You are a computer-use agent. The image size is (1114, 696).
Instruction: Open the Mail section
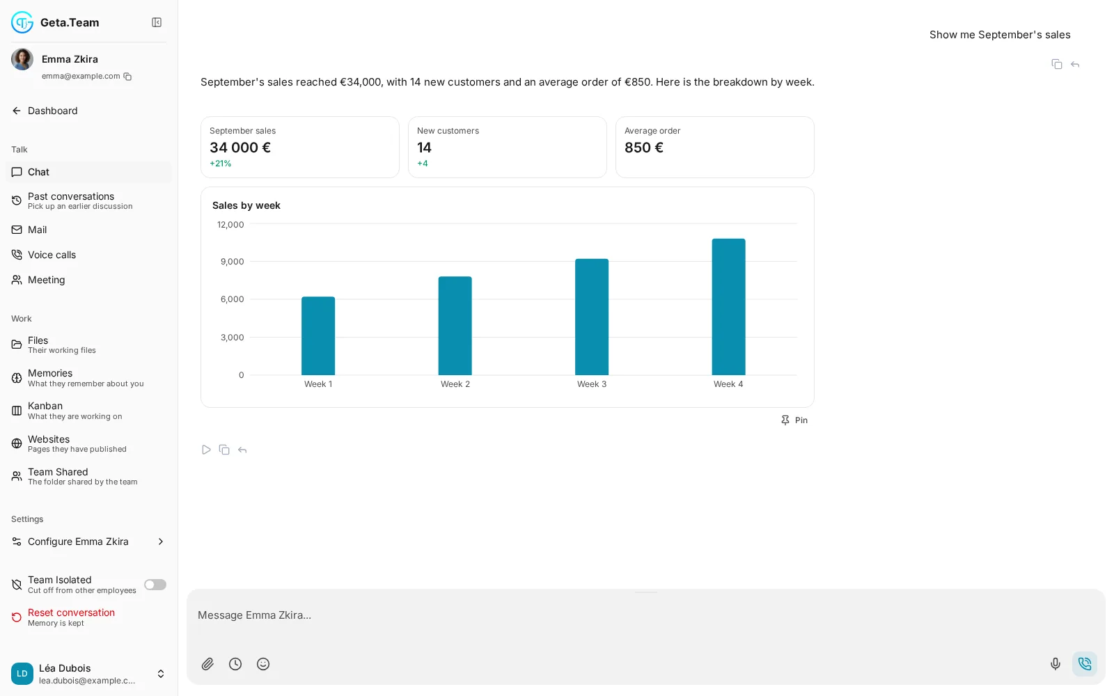[89, 230]
